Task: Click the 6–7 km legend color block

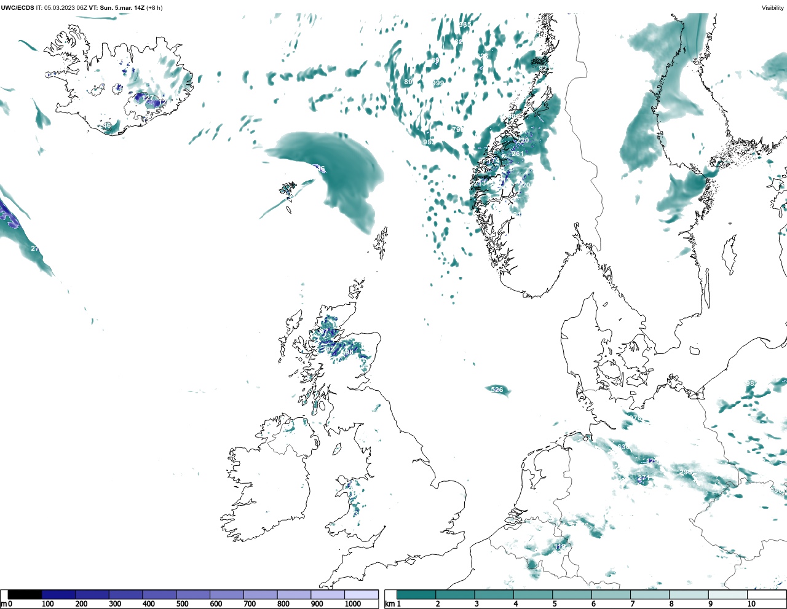Action: pyautogui.click(x=610, y=594)
